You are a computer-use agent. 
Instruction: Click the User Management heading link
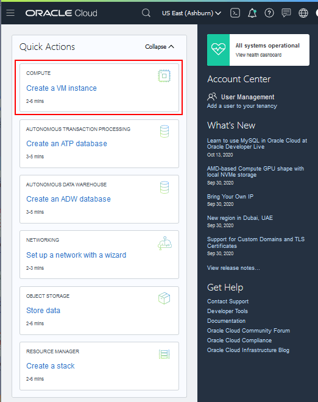(247, 97)
